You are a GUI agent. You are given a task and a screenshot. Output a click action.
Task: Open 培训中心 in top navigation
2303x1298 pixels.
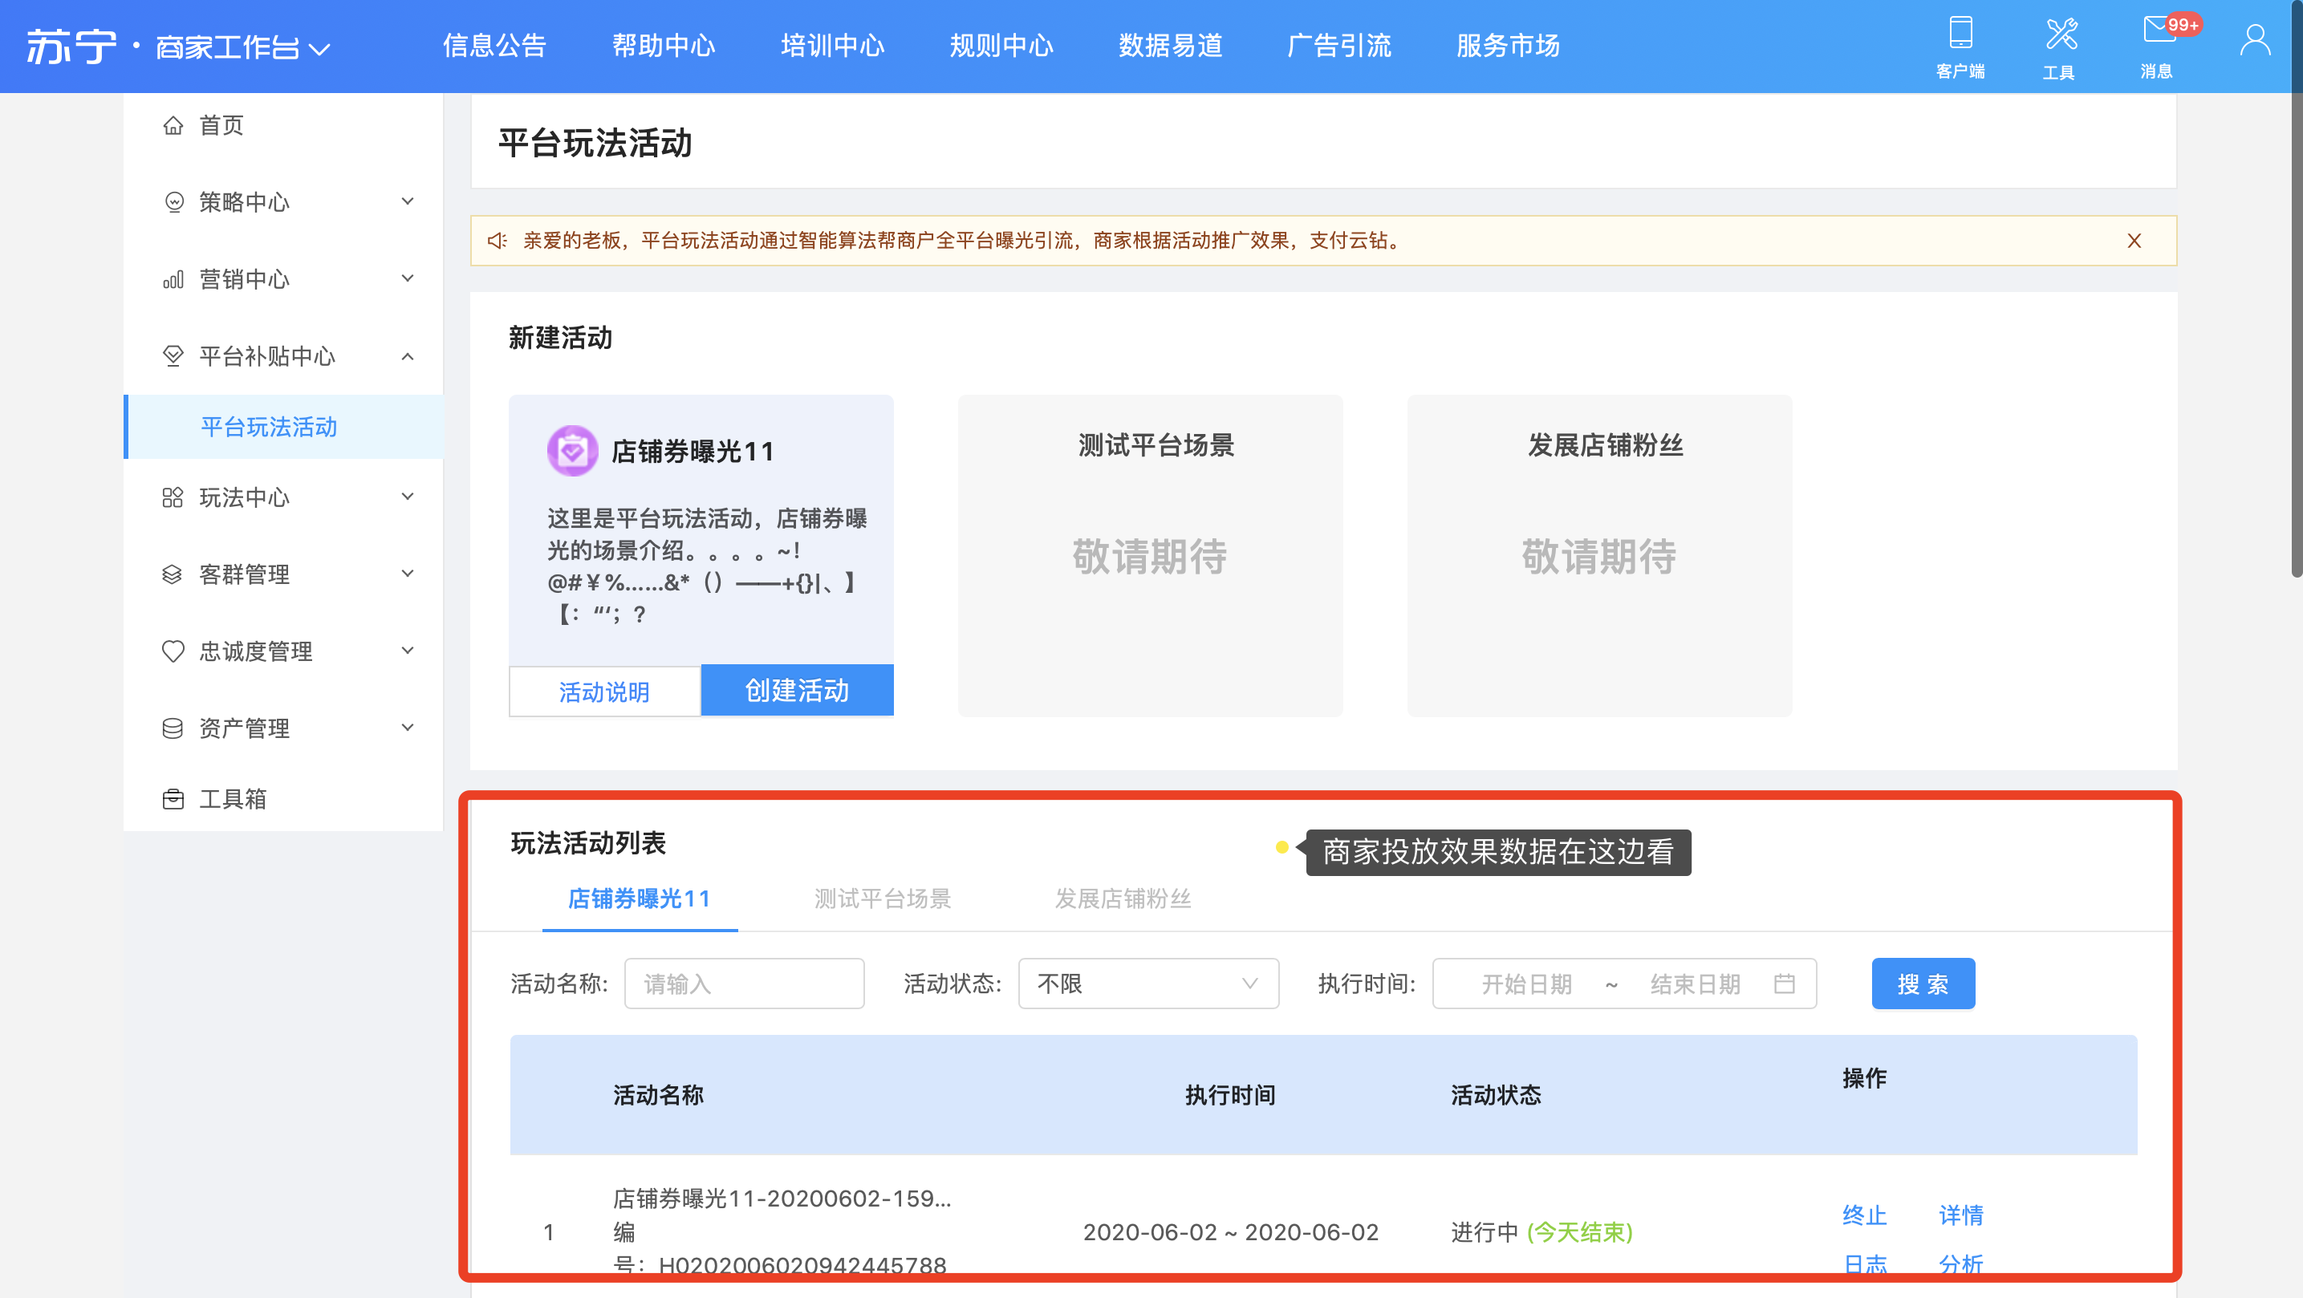pyautogui.click(x=832, y=46)
